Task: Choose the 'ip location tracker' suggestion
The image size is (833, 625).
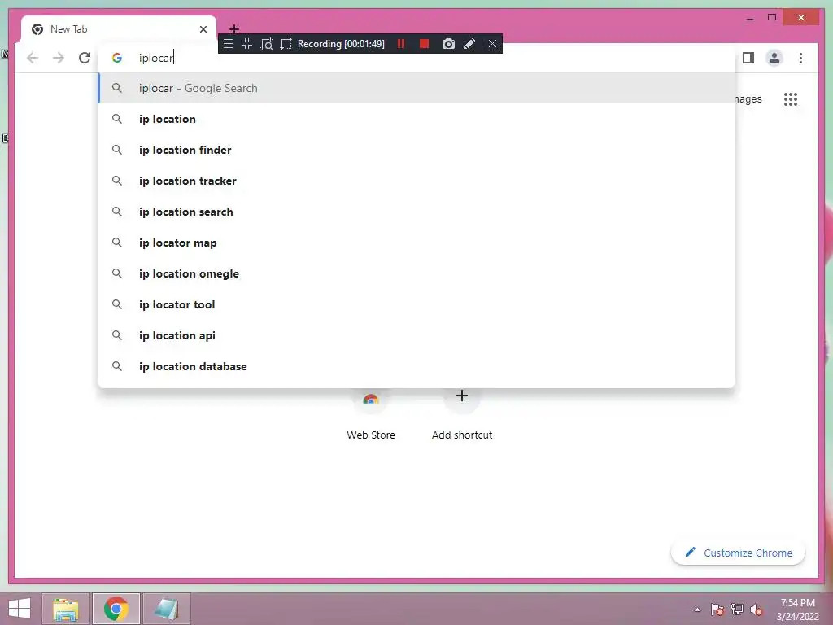Action: (x=417, y=181)
